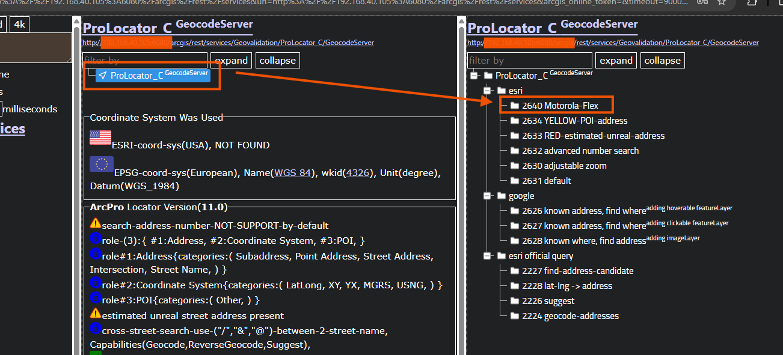Viewport: 783px width, 355px height.
Task: Click the folder icon beside 2224 geocode-addresses
Action: click(515, 316)
